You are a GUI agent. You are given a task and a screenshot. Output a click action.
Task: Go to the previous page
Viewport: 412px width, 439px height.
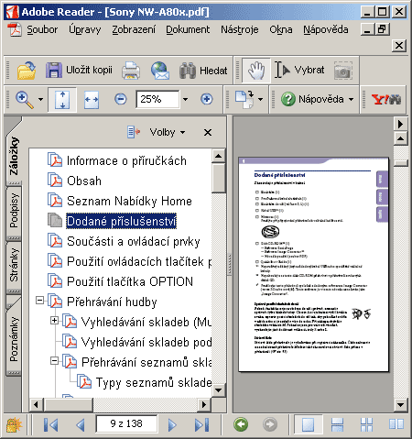81,424
